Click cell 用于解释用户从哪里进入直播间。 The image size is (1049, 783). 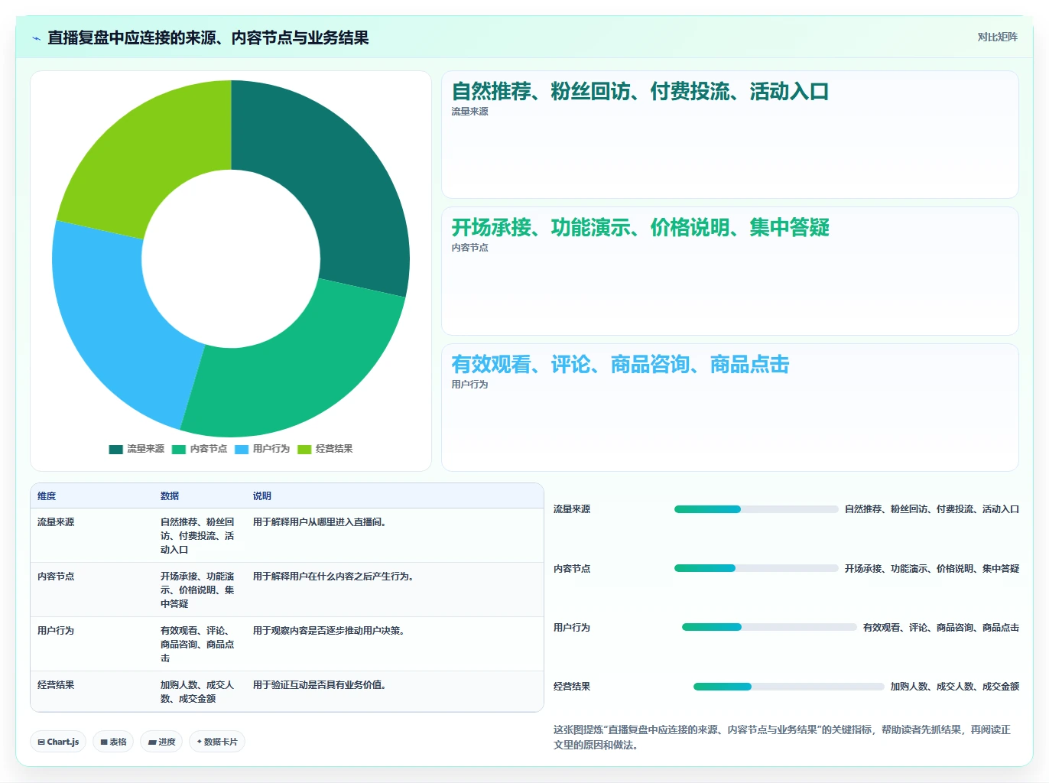pyautogui.click(x=321, y=522)
